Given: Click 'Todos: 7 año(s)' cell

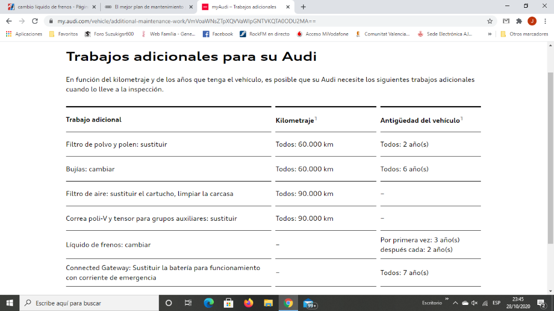Looking at the screenshot, I should [x=404, y=272].
